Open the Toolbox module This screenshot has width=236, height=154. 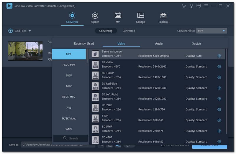tap(163, 18)
